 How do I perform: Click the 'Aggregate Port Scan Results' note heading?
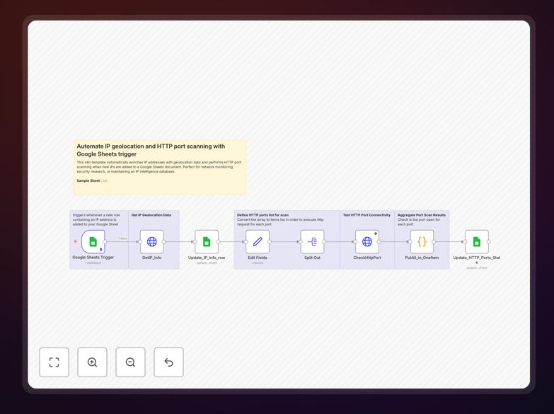coord(422,215)
